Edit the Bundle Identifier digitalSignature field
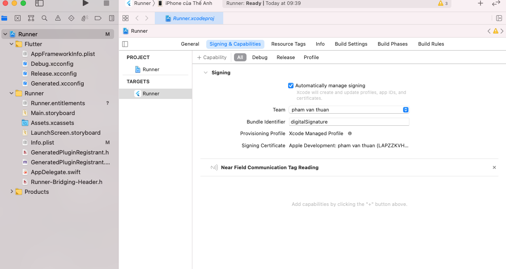The image size is (506, 269). (349, 121)
